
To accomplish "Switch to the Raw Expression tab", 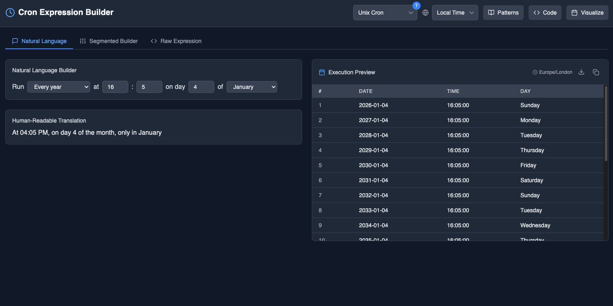I will tap(176, 41).
